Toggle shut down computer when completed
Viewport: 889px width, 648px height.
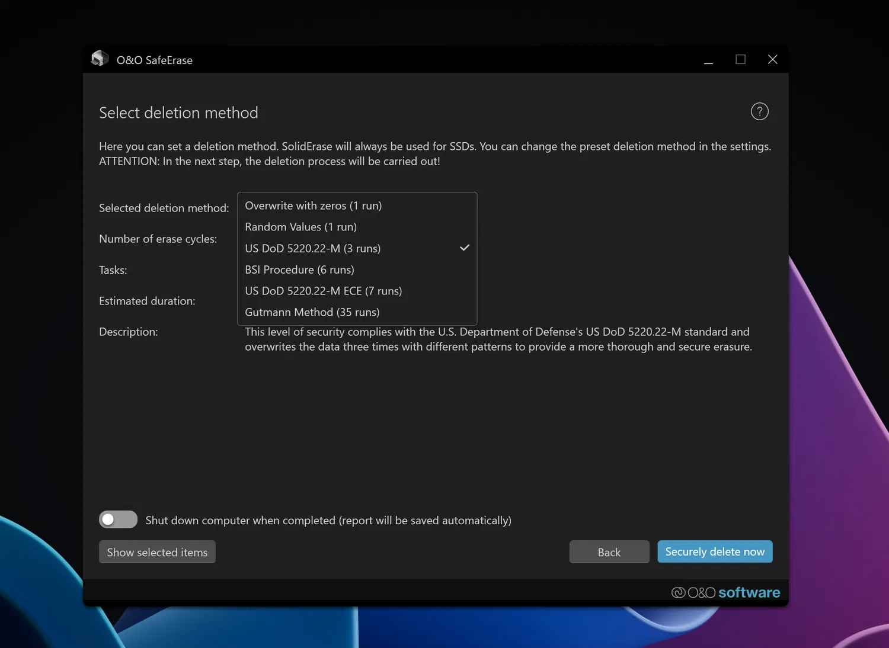[118, 519]
